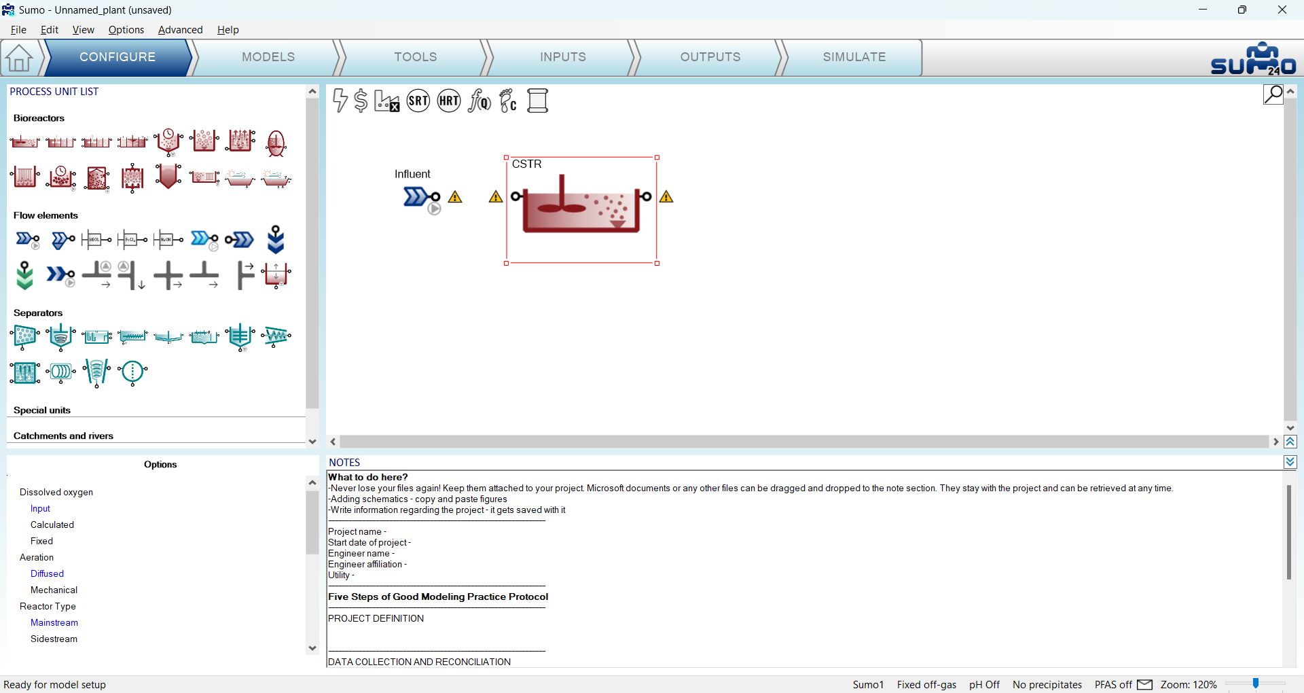Set Dissolved oxygen to Calculated
This screenshot has height=693, width=1304.
pos(52,525)
